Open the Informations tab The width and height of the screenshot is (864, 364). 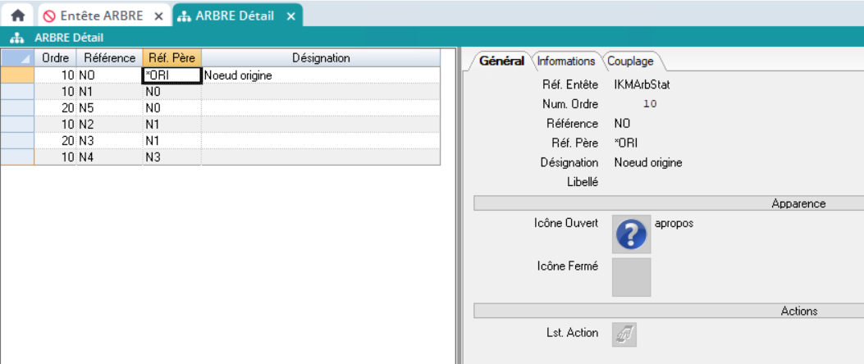565,61
